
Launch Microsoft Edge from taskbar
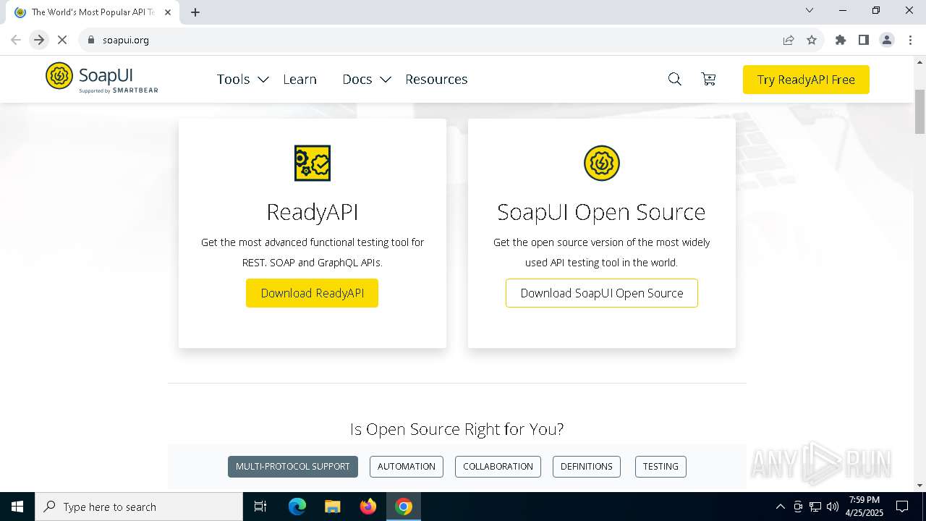[x=297, y=507]
